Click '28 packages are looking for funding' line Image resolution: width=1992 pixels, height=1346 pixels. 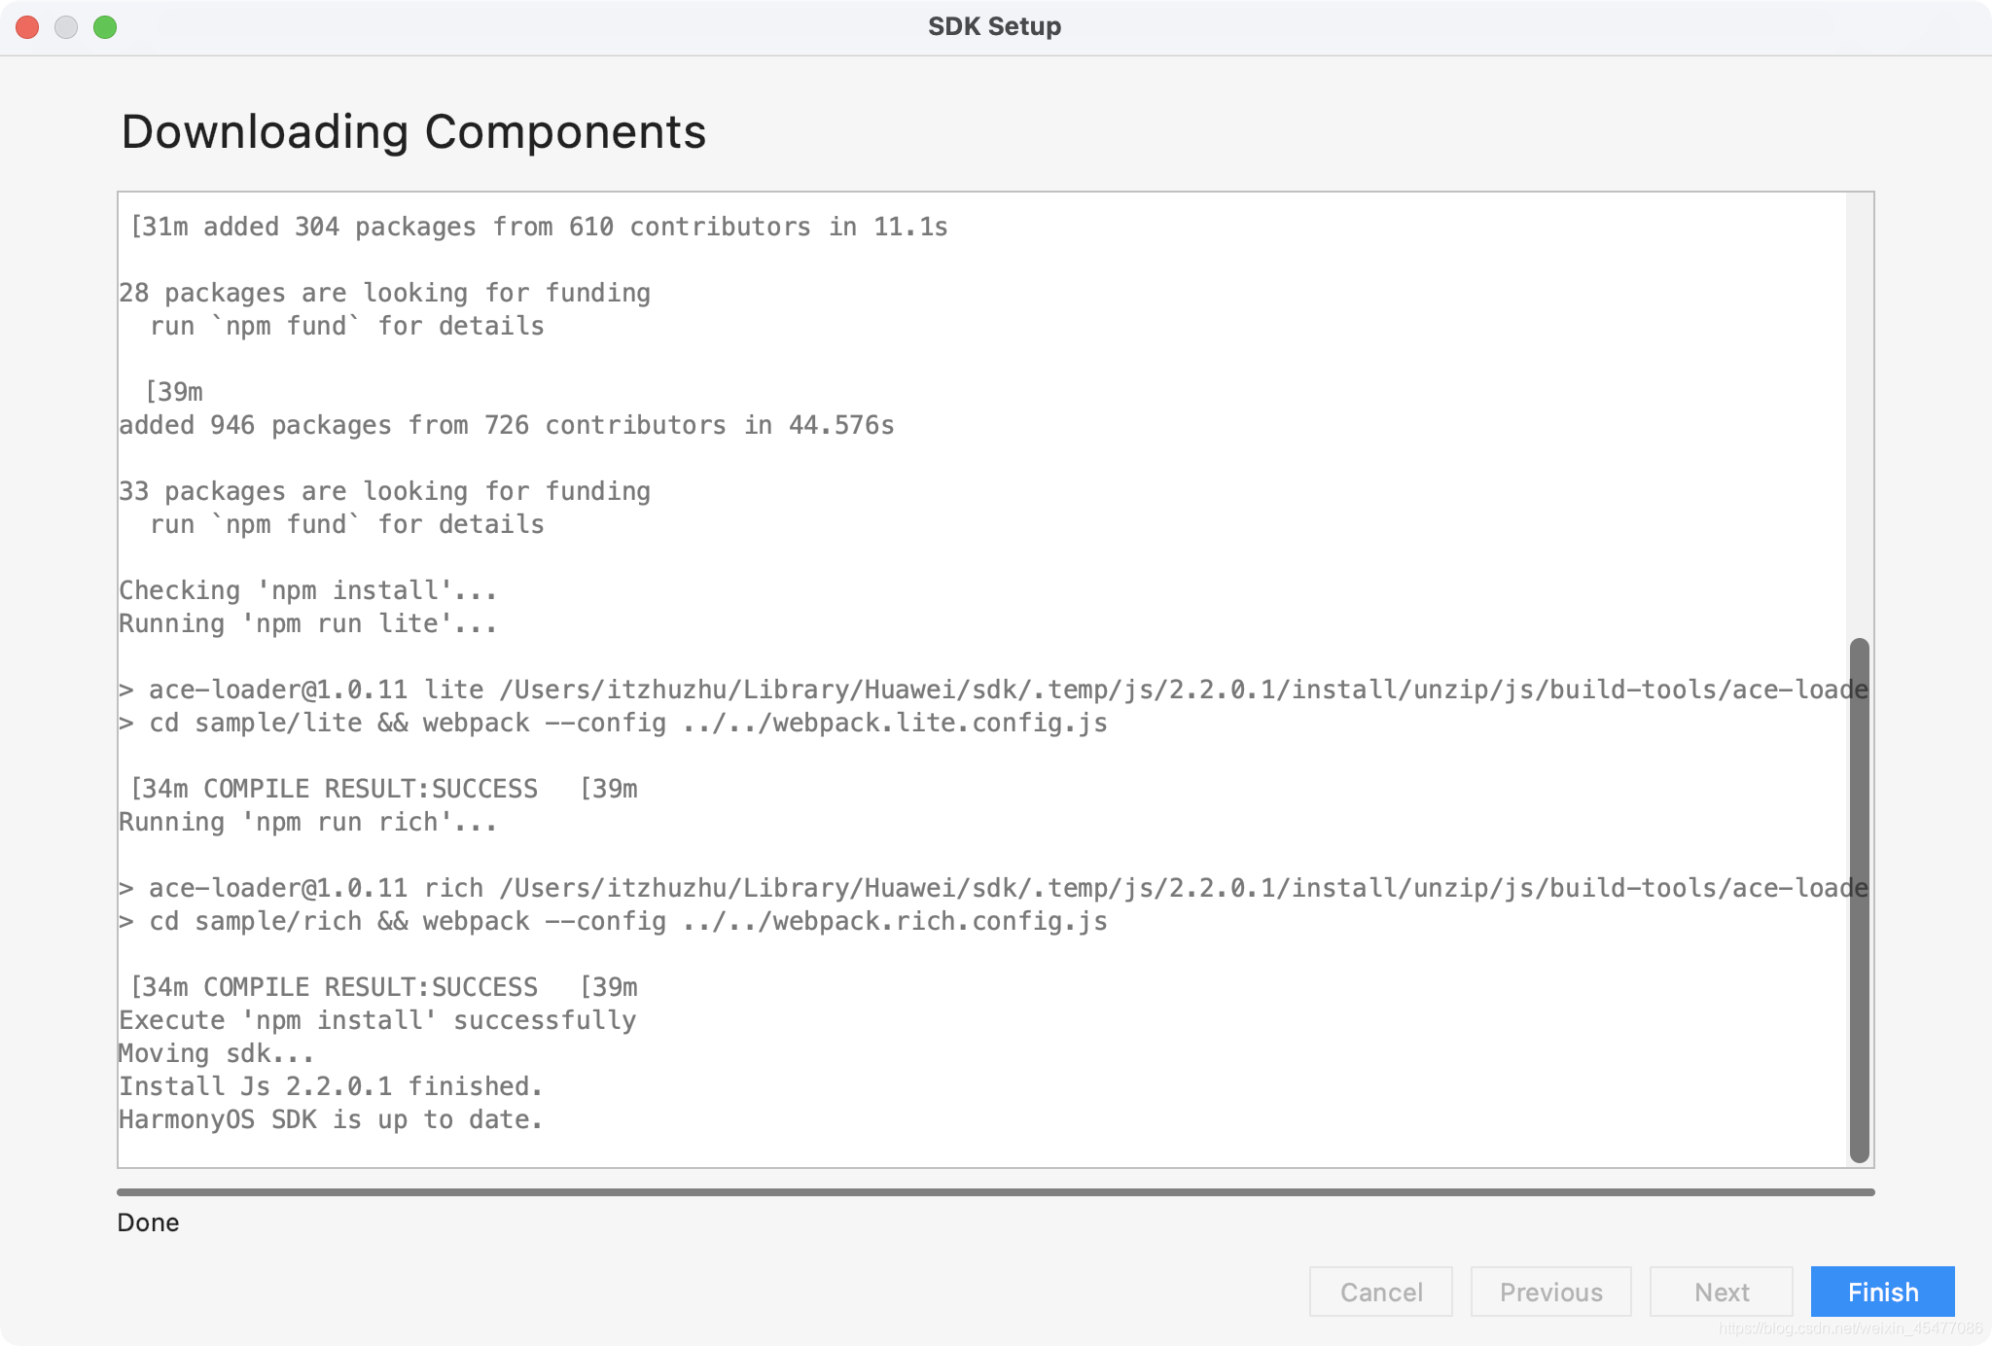(384, 293)
